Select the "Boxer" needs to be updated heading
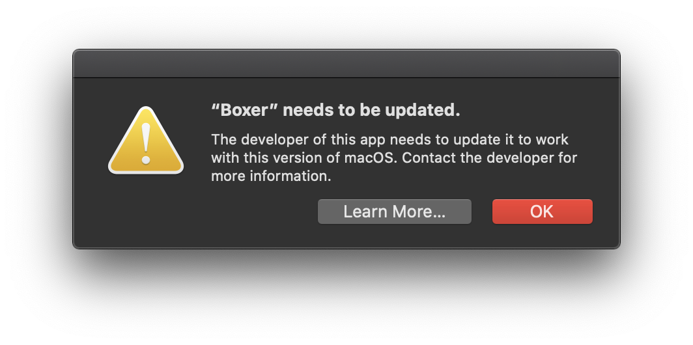Image resolution: width=693 pixels, height=345 pixels. click(335, 111)
